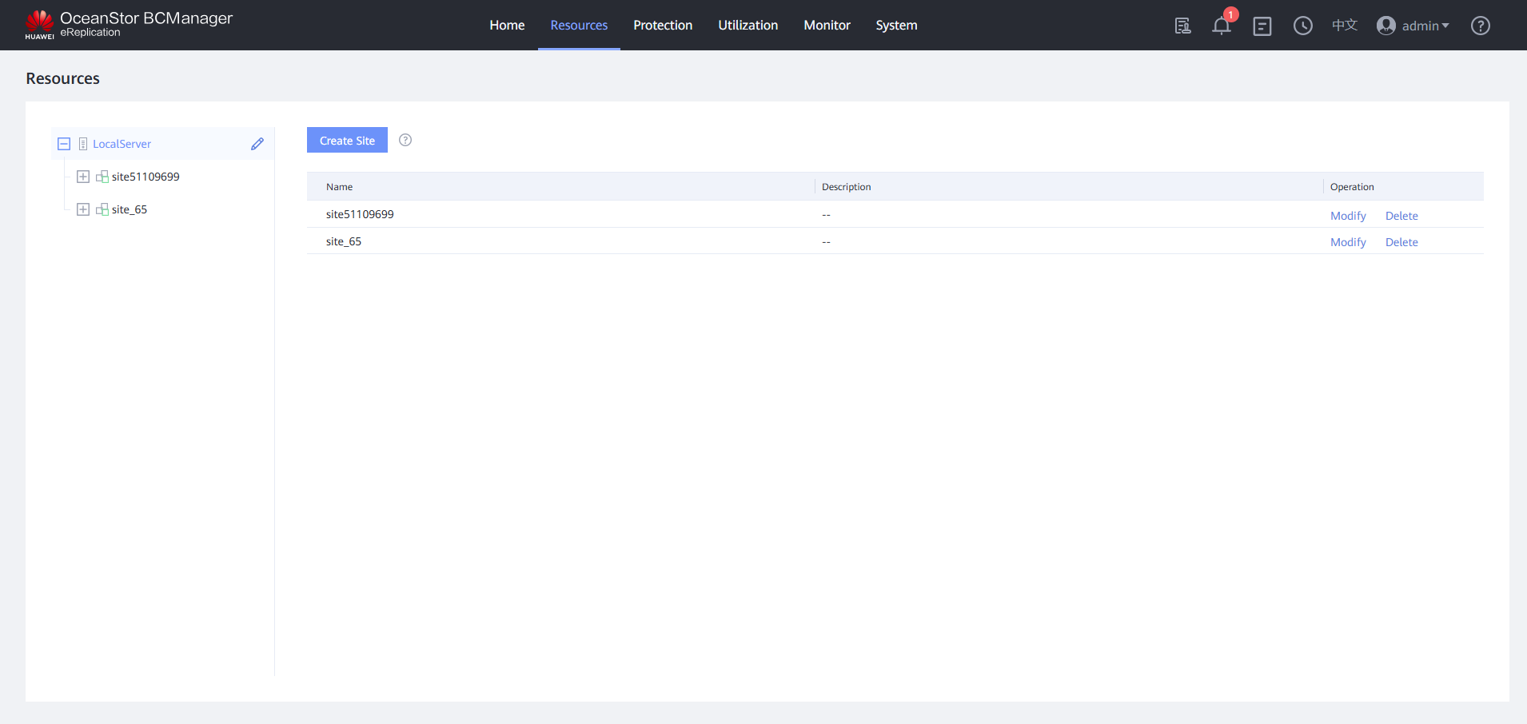Go to the Protection menu
Image resolution: width=1527 pixels, height=724 pixels.
(663, 26)
